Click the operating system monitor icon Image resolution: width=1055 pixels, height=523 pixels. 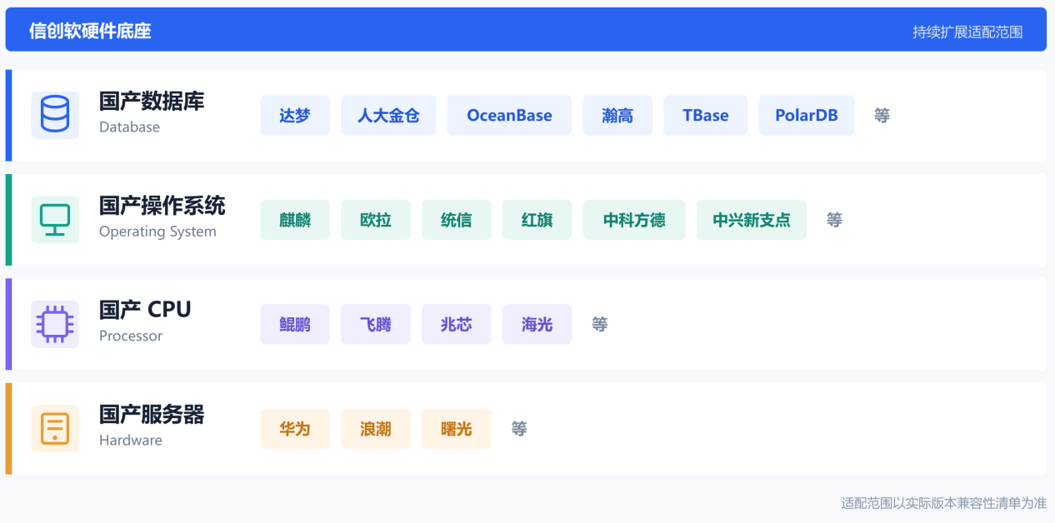tap(55, 220)
